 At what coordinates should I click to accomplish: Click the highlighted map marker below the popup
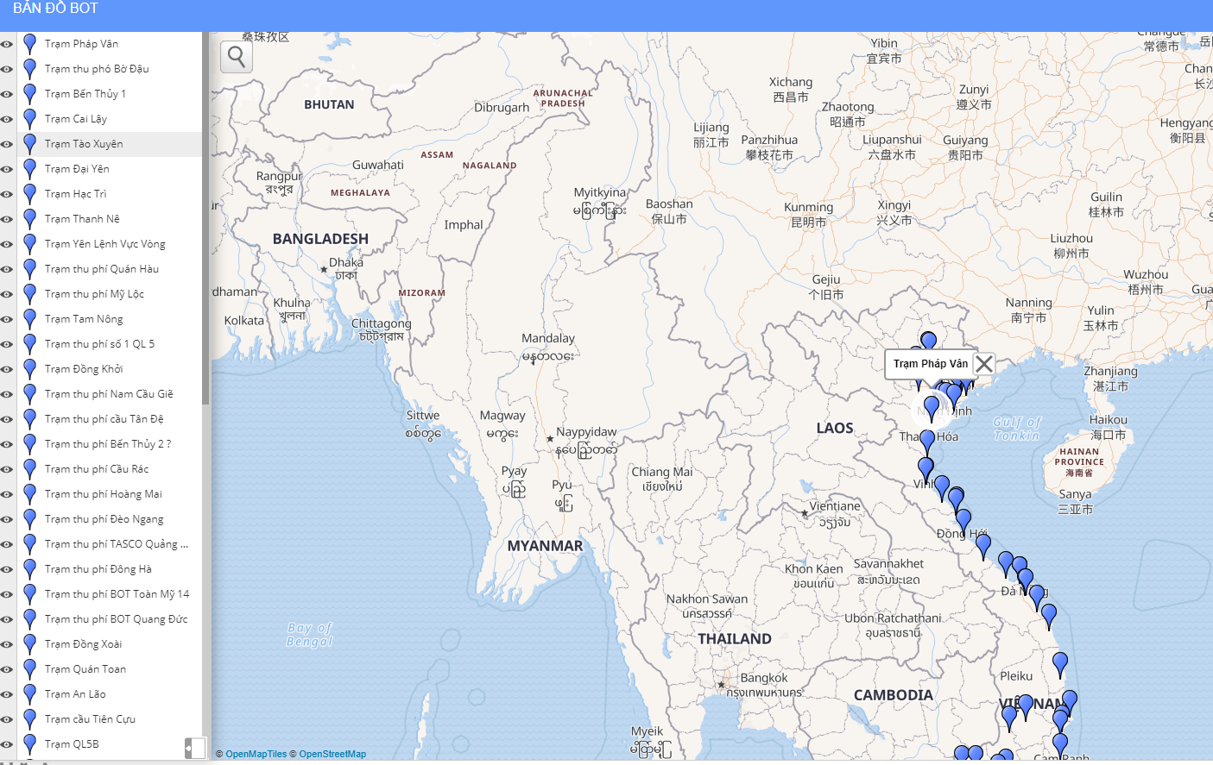click(932, 407)
